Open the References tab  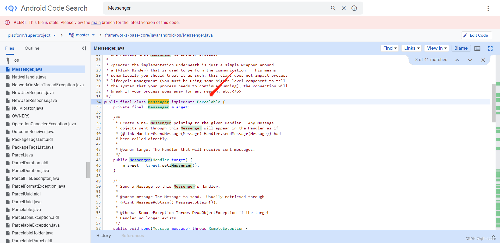[133, 236]
